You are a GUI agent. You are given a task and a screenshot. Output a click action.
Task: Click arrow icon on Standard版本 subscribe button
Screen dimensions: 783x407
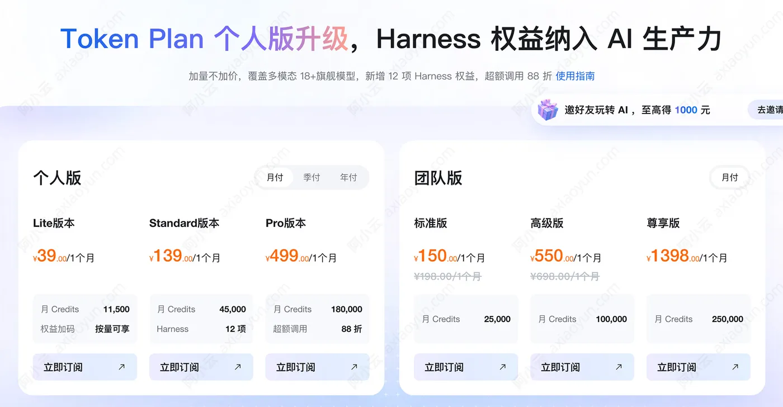[x=238, y=367]
